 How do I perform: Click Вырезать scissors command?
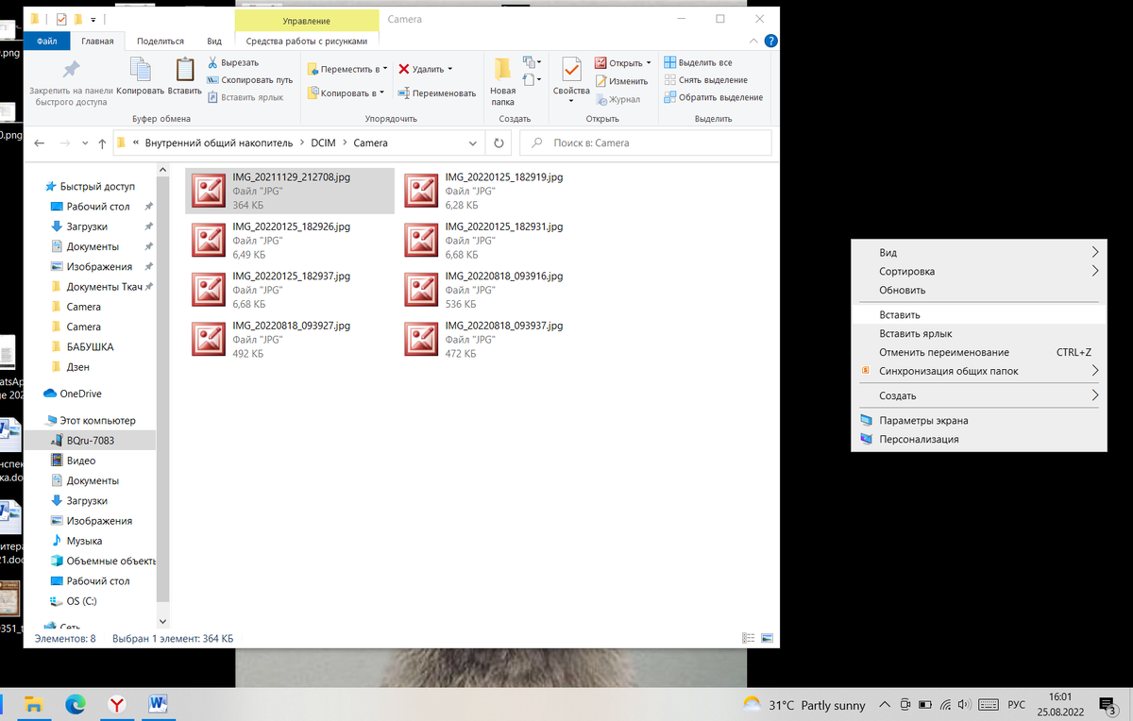coord(232,62)
